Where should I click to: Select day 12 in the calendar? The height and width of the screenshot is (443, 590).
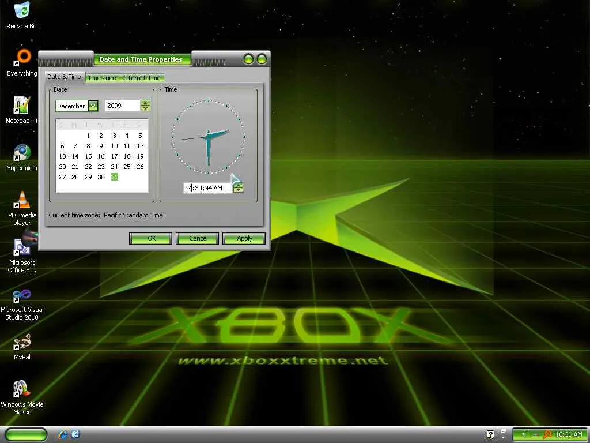140,146
